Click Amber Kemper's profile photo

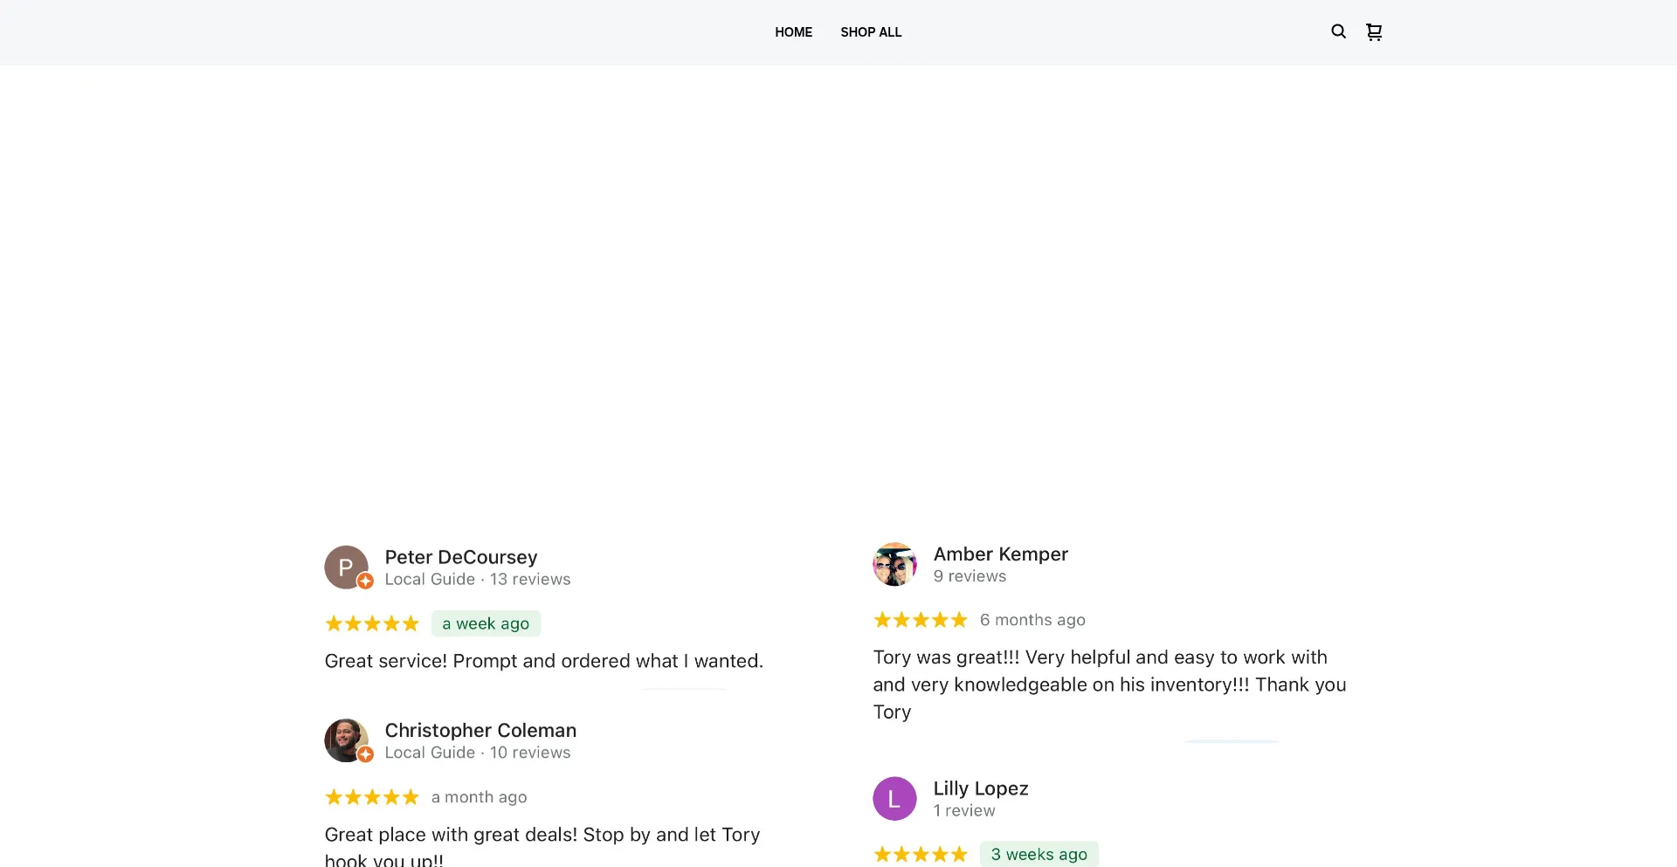pyautogui.click(x=894, y=564)
